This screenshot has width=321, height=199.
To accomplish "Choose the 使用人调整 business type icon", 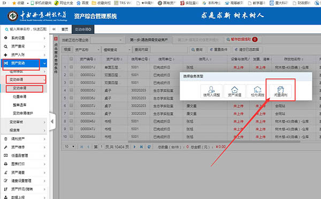I will tap(211, 91).
